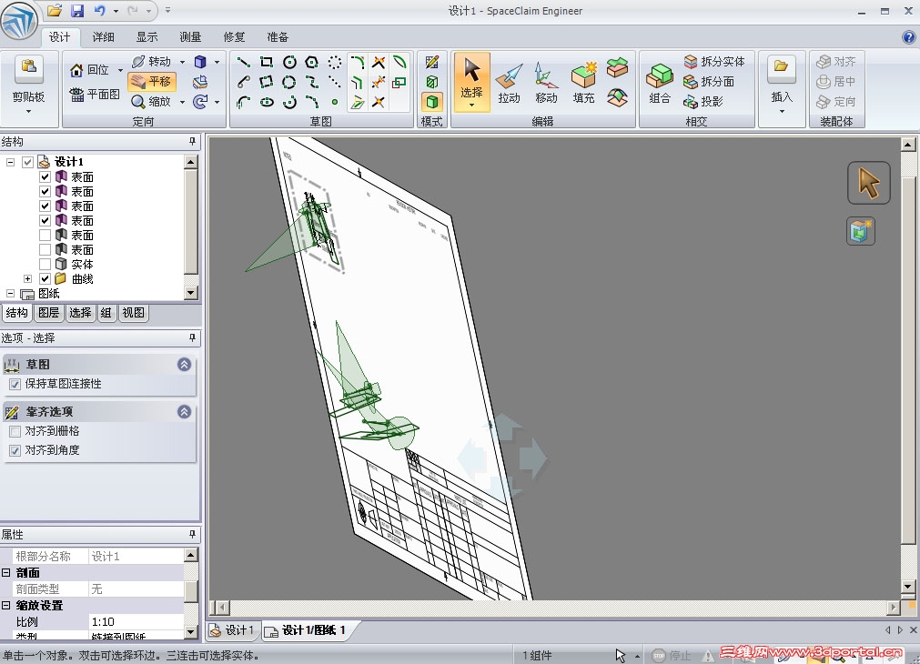
Task: Select the Move (移动) tool
Action: click(546, 85)
